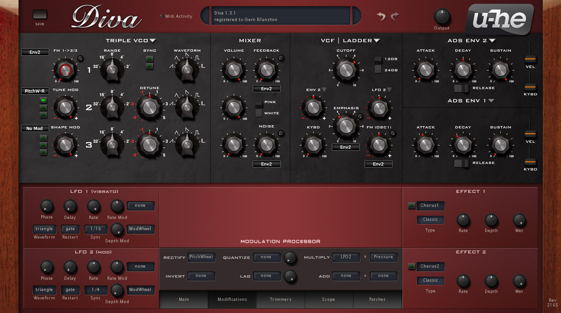The height and width of the screenshot is (313, 561).
Task: Click the filter KYBD knob
Action: 313,145
